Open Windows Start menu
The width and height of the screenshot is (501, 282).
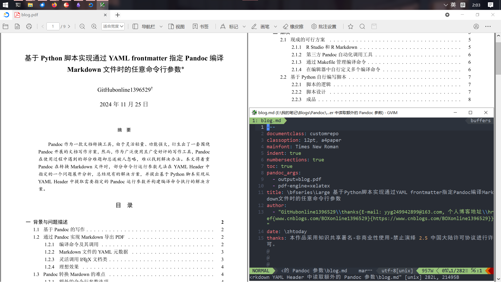coord(5,5)
